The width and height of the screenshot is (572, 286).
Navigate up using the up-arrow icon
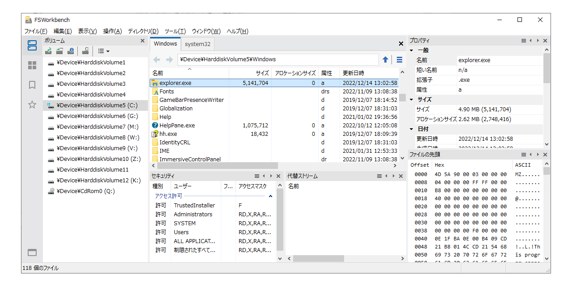pos(385,59)
